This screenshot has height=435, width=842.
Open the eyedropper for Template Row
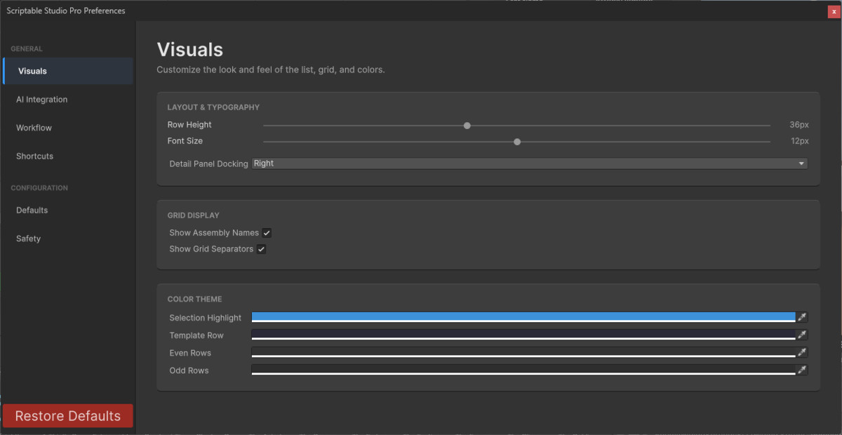pyautogui.click(x=801, y=335)
